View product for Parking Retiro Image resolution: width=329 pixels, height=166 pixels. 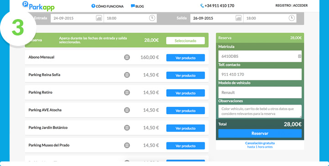point(185,93)
